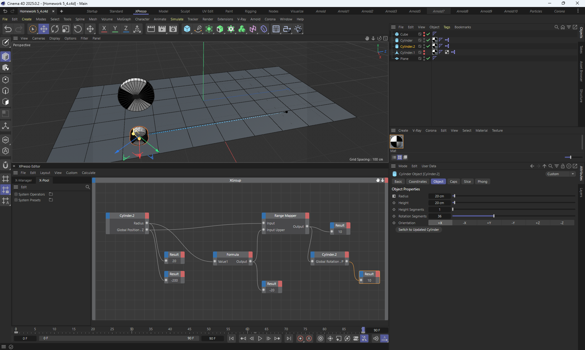Viewport: 585px width, 350px height.
Task: Open the MoGraph menu
Action: click(x=124, y=19)
